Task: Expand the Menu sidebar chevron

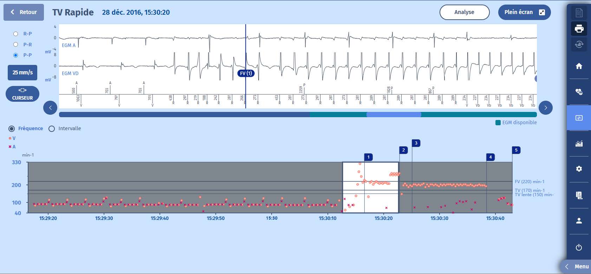Action: [567, 267]
